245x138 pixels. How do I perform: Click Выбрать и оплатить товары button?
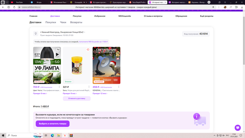click(x=52, y=123)
